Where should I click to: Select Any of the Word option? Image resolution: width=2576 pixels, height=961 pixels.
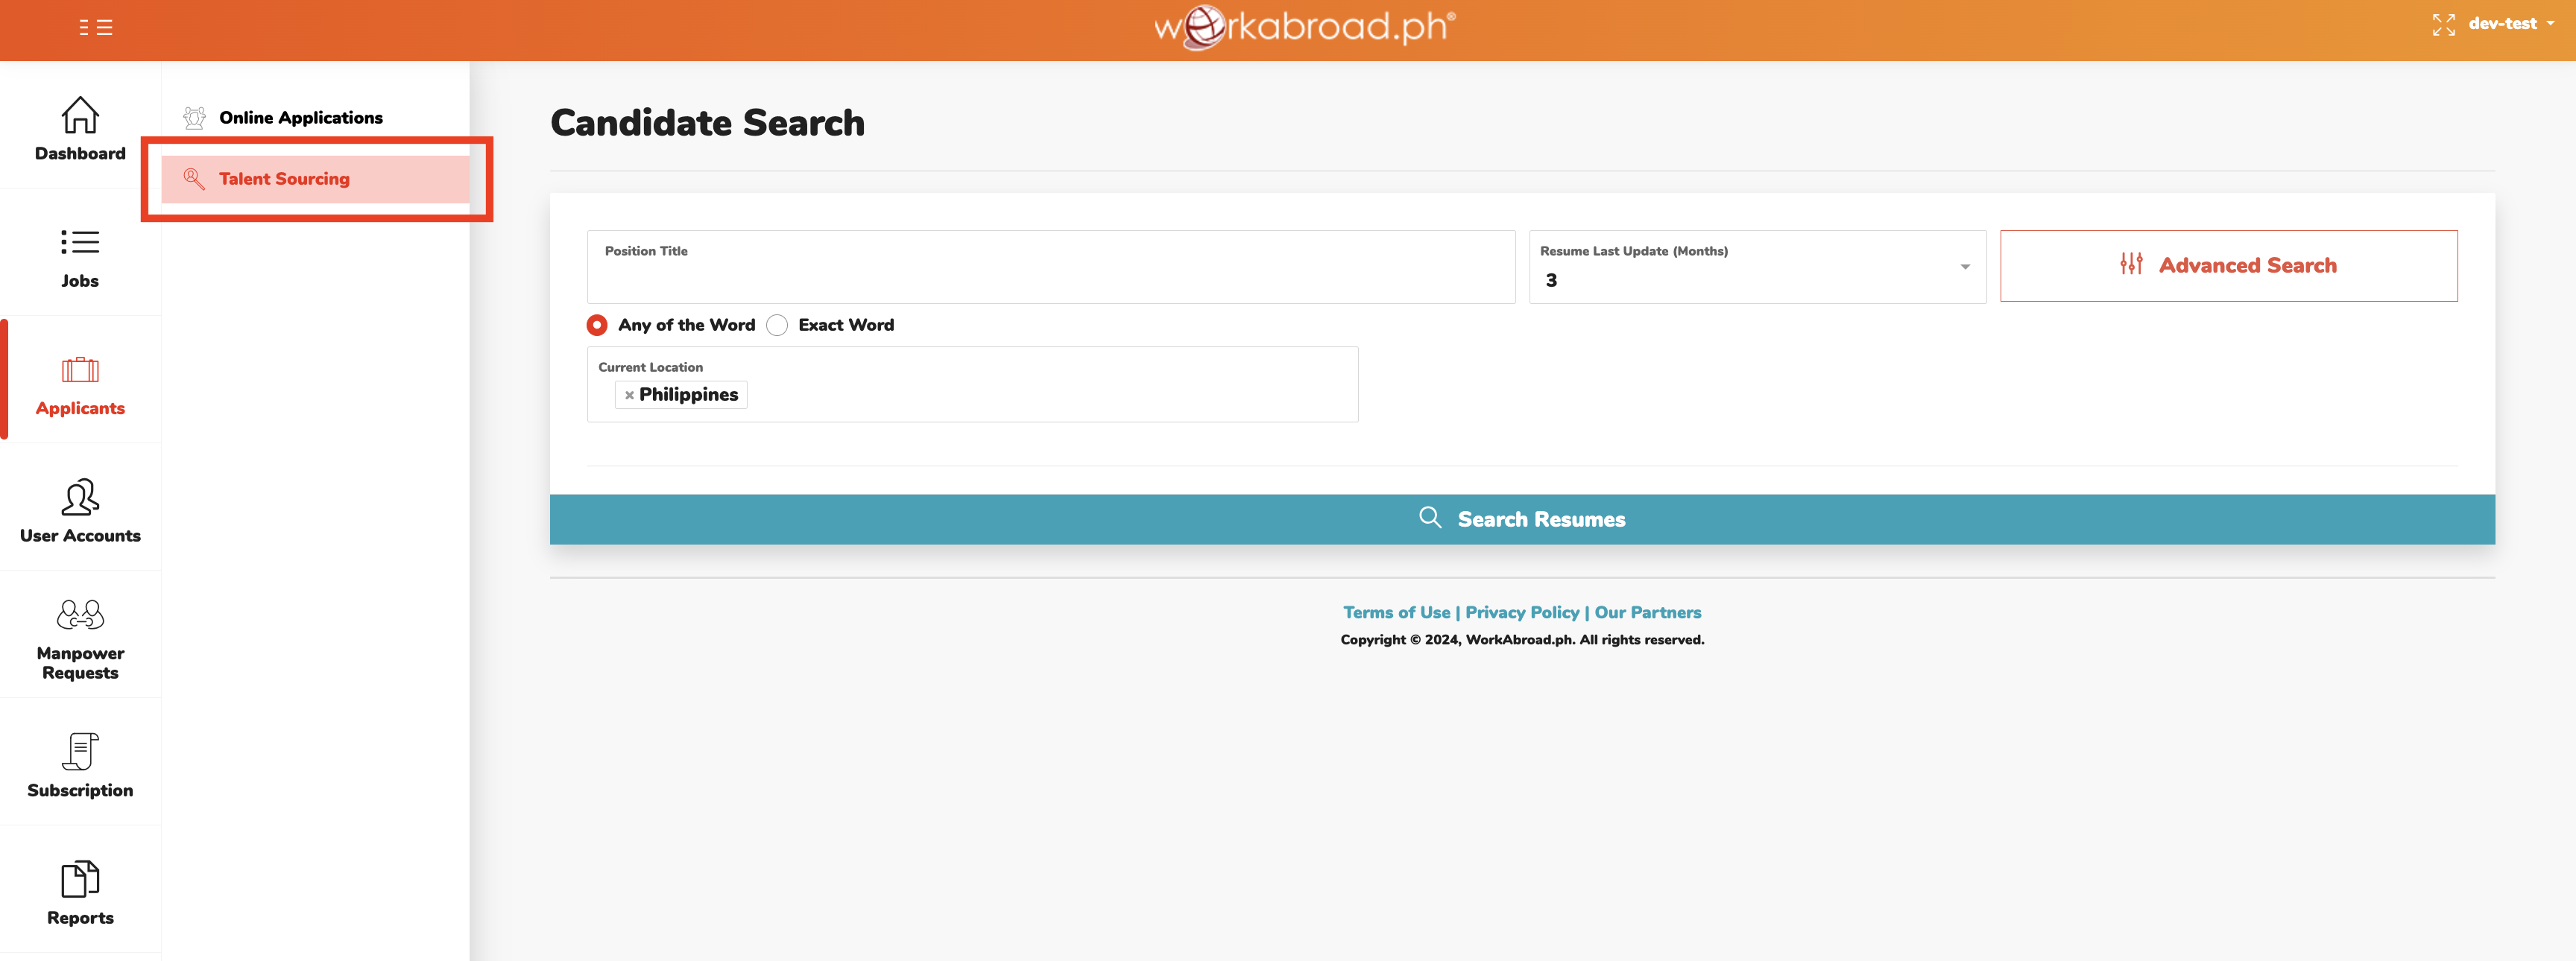pyautogui.click(x=597, y=325)
